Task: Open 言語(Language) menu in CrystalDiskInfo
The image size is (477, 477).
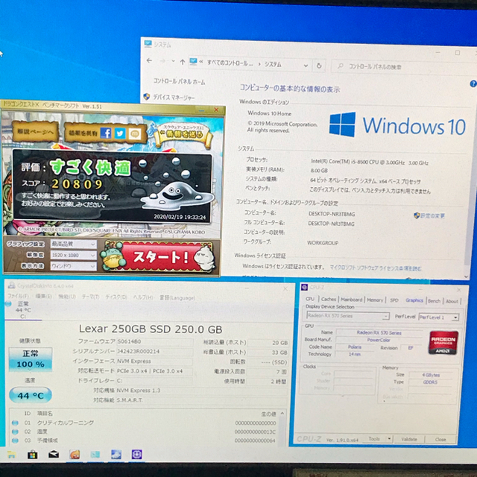Action: (177, 298)
